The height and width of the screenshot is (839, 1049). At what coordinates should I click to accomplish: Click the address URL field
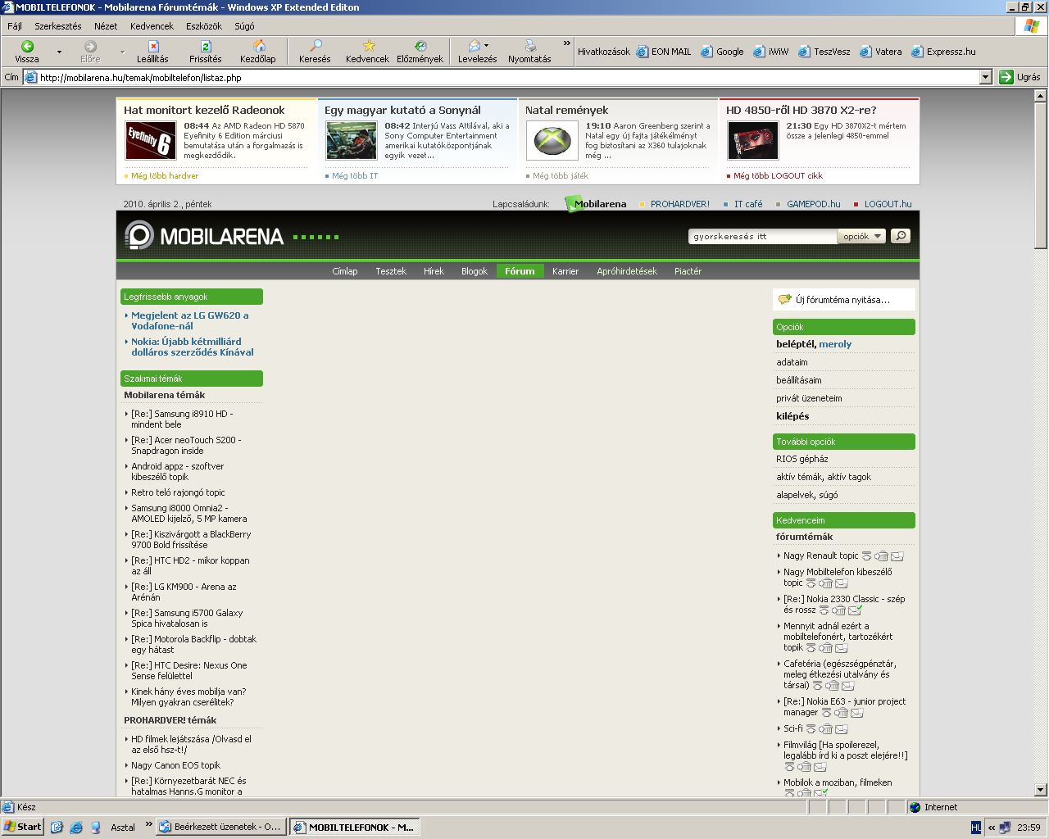click(508, 77)
